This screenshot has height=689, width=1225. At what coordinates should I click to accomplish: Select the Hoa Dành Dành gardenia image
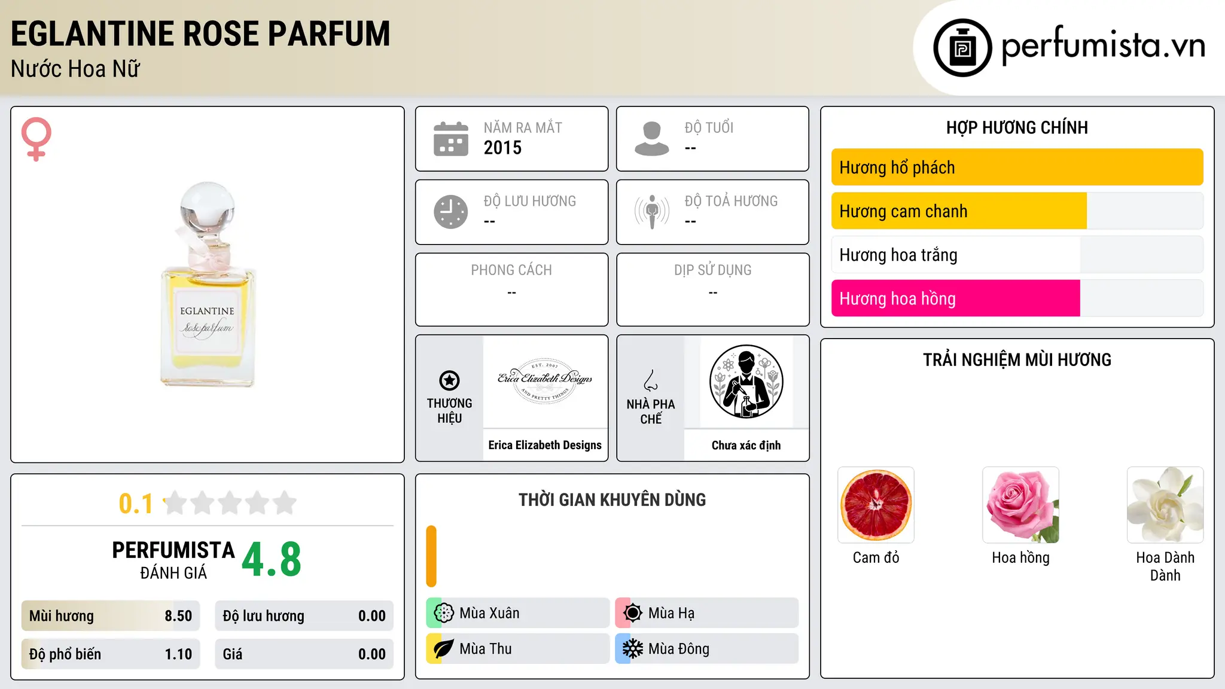pos(1165,505)
